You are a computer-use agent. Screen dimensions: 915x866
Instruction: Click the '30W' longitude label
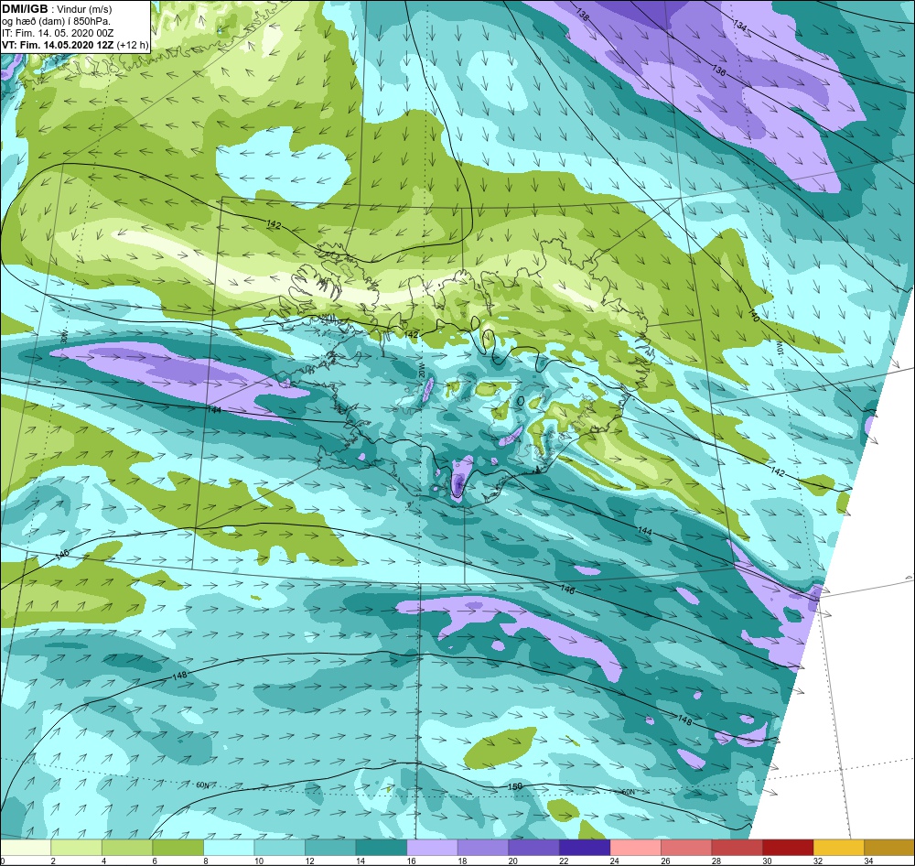coord(64,337)
